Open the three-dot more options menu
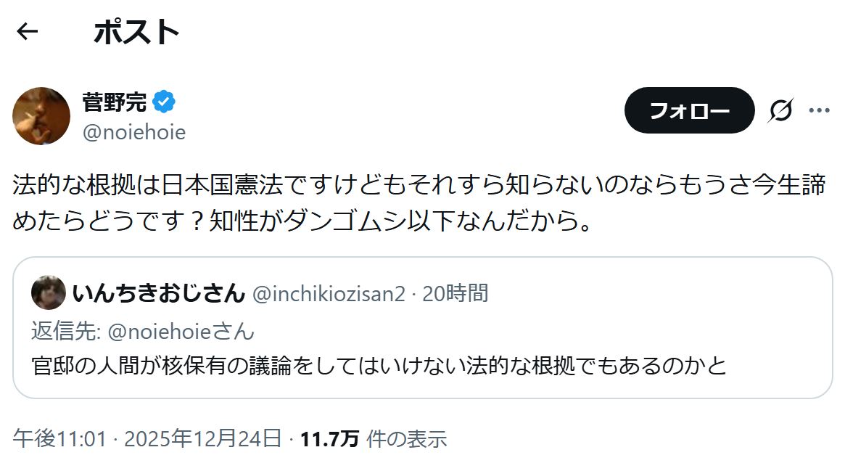The image size is (845, 471). [819, 110]
